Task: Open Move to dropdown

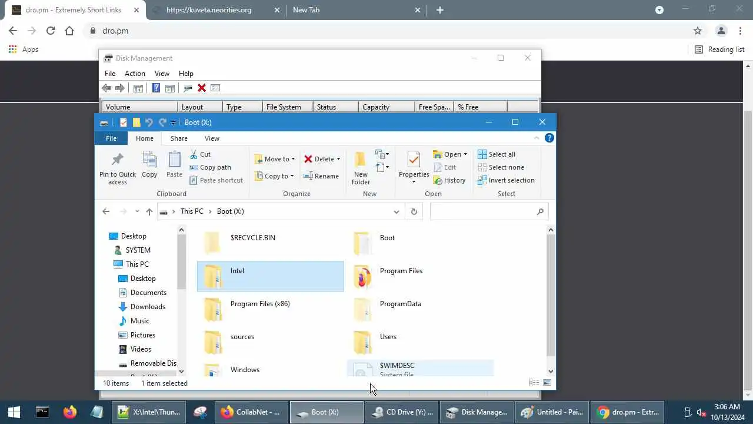Action: point(275,159)
